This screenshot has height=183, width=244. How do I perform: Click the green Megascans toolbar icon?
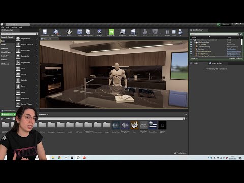(x=111, y=33)
